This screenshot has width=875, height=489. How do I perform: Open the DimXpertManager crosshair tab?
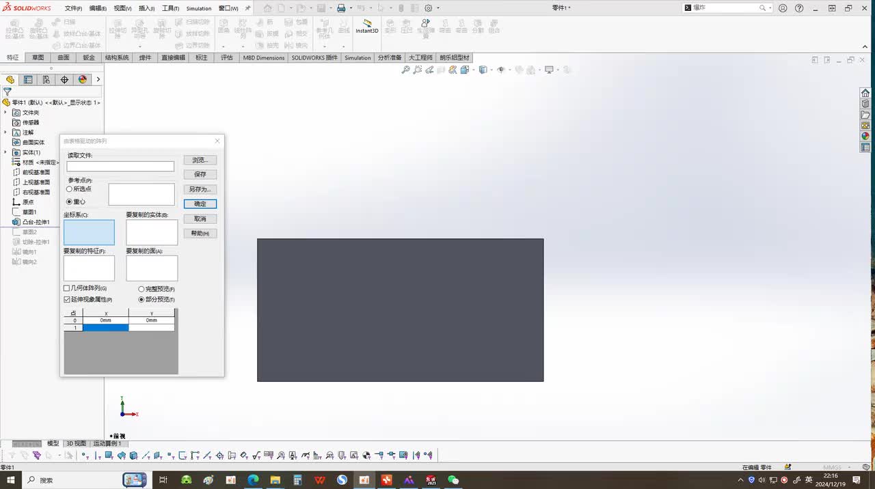point(64,79)
